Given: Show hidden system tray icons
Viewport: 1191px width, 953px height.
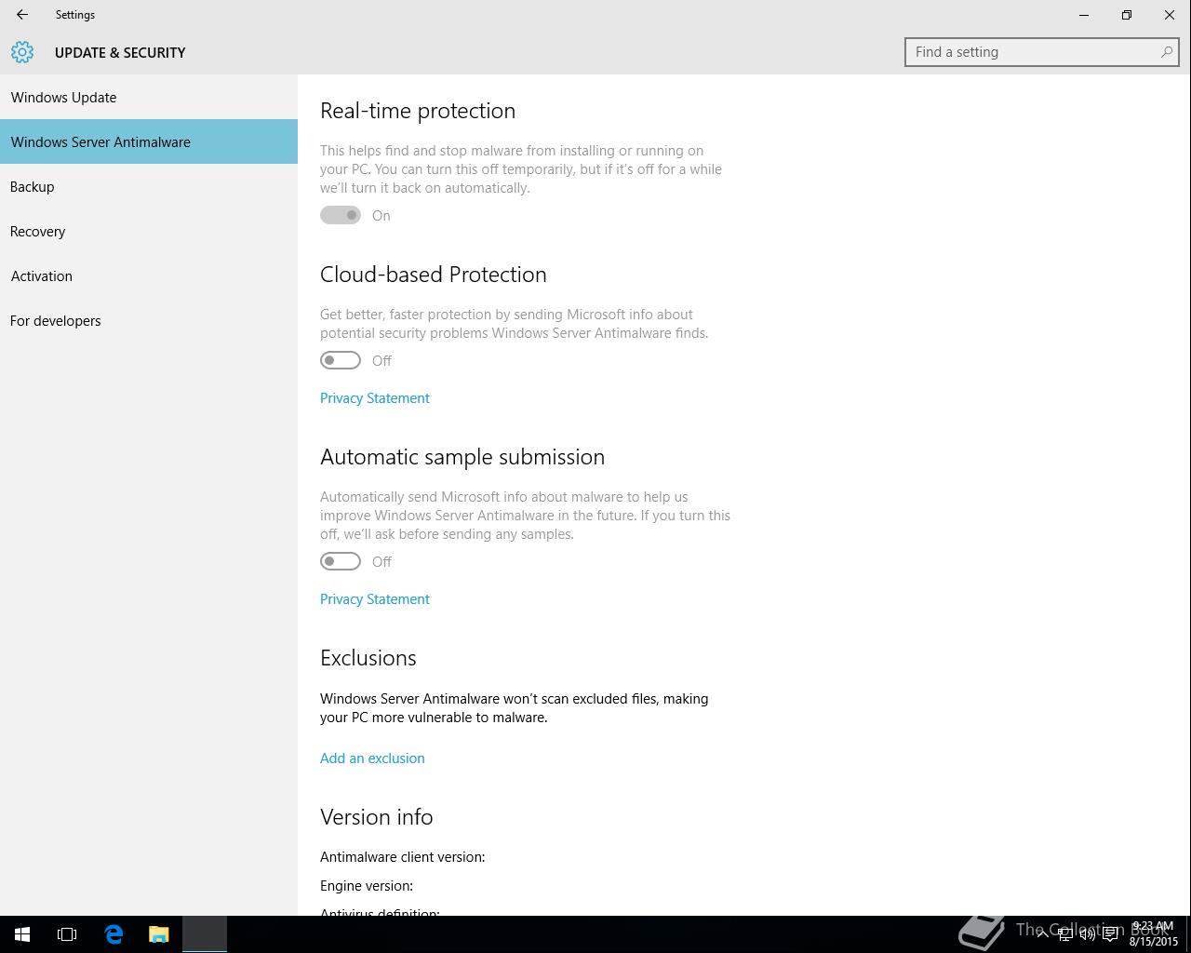Looking at the screenshot, I should pos(1042,933).
